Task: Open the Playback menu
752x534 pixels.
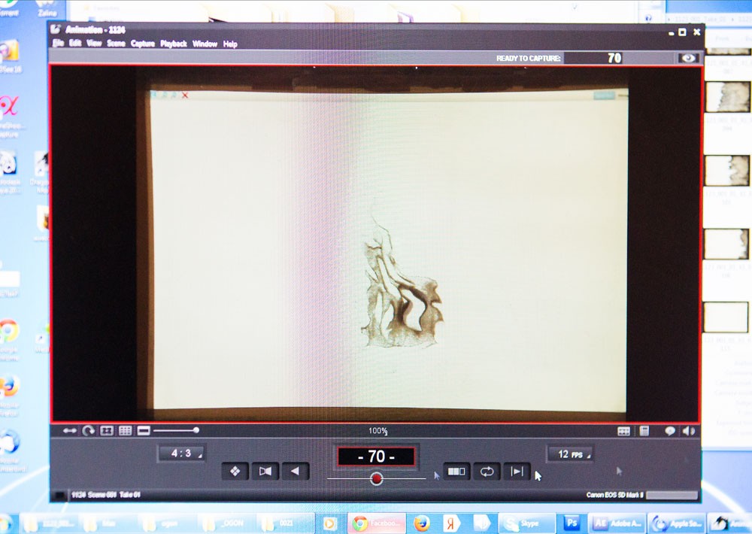Action: pos(173,44)
